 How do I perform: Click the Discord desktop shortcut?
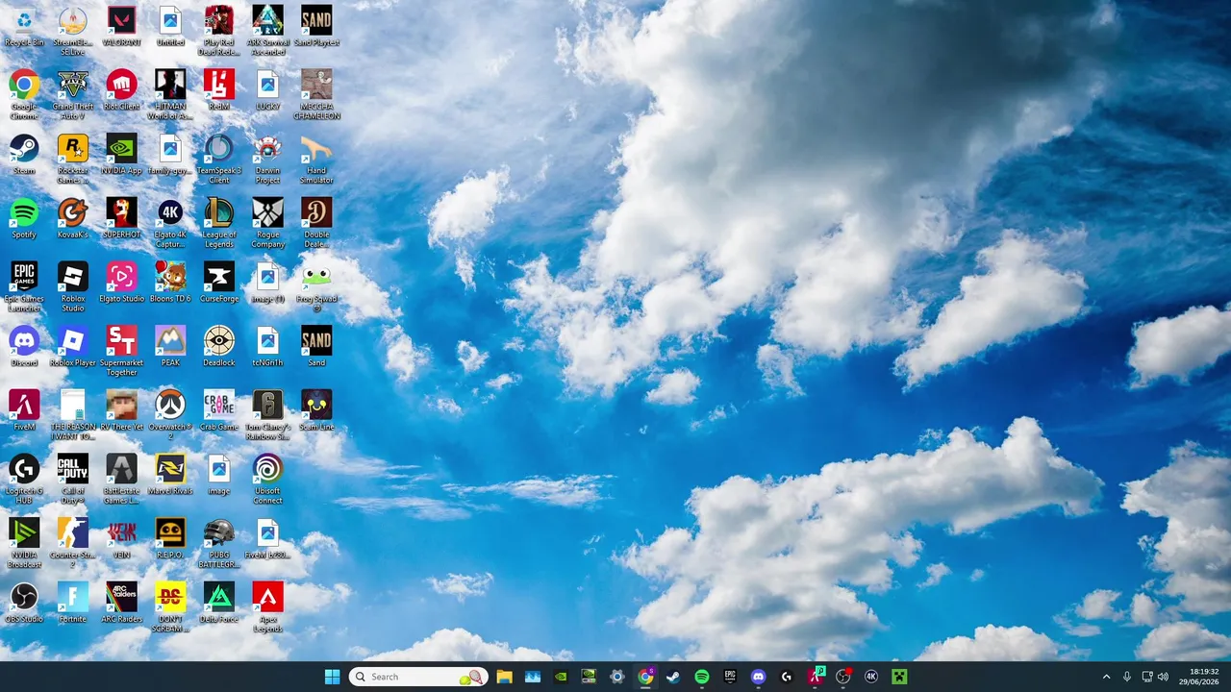[24, 348]
